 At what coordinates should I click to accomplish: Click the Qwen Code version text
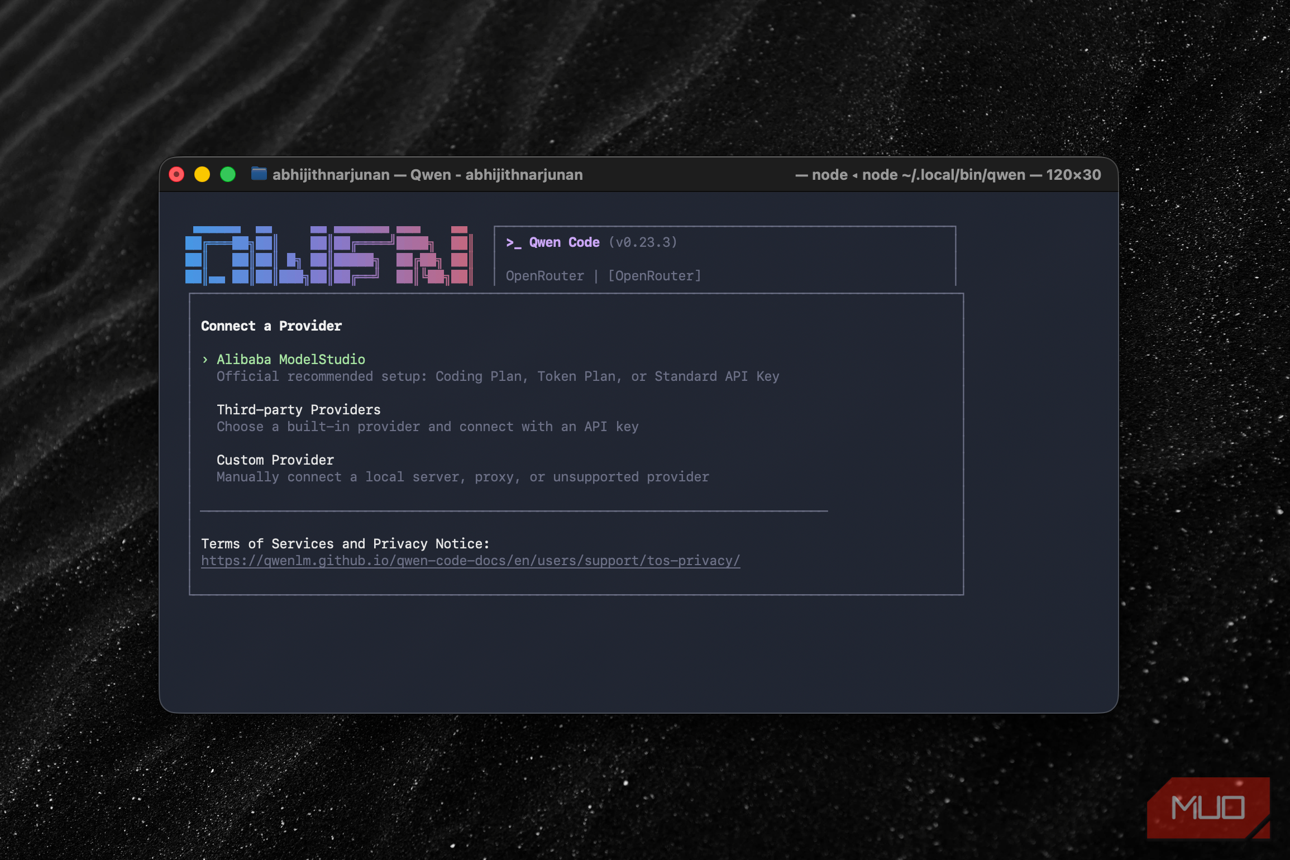coord(643,242)
